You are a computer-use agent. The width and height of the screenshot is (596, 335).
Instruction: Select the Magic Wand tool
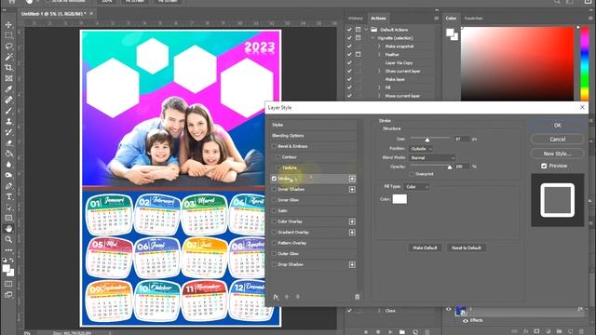(8, 57)
